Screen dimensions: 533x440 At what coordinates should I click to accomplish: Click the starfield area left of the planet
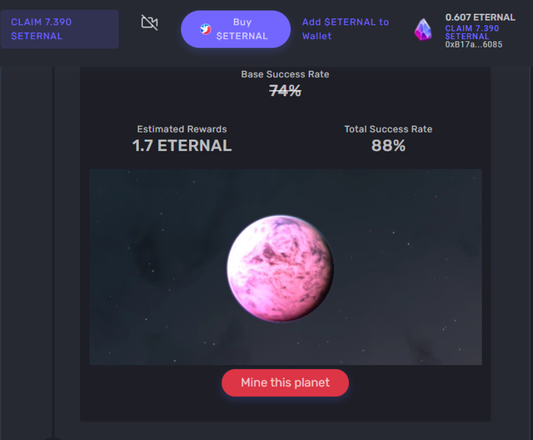pos(158,267)
